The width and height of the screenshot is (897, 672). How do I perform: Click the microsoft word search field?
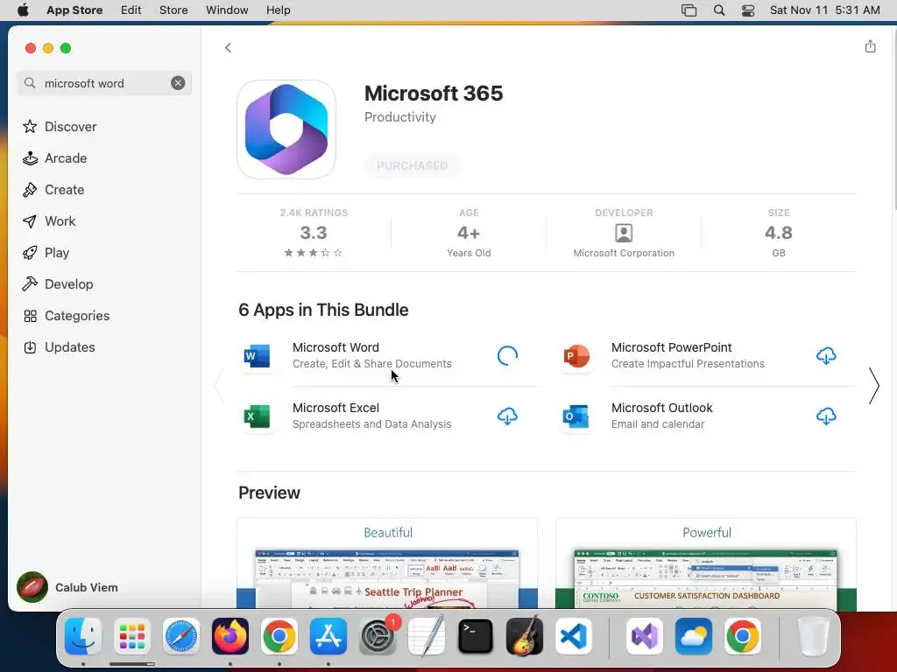[x=104, y=83]
